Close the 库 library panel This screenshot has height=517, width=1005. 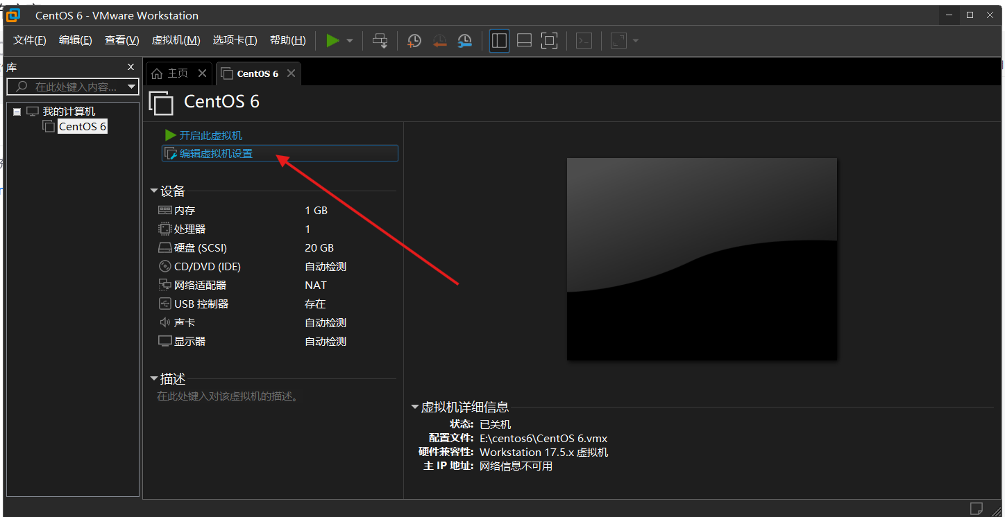pyautogui.click(x=130, y=67)
